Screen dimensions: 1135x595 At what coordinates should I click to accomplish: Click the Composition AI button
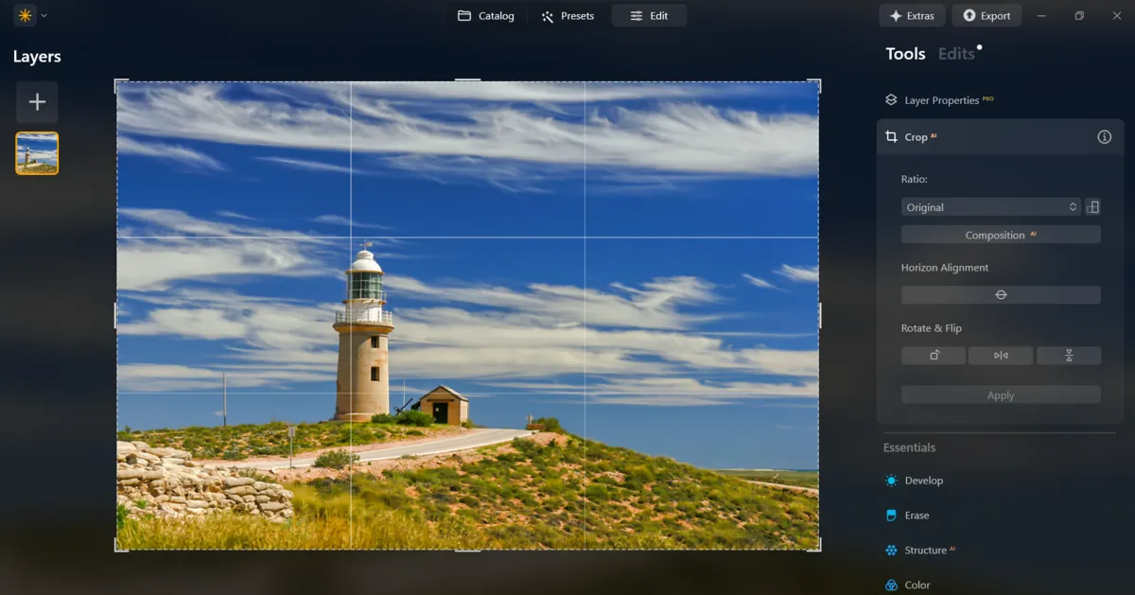pos(1001,235)
